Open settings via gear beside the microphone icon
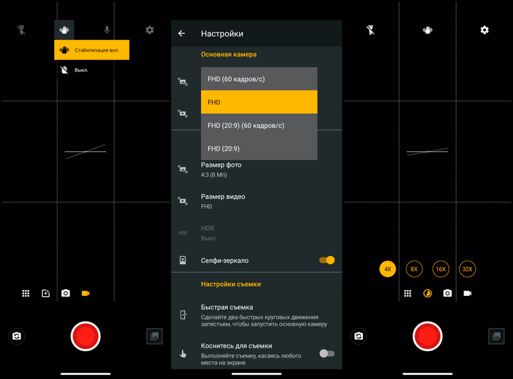Image resolution: width=513 pixels, height=379 pixels. (x=149, y=30)
